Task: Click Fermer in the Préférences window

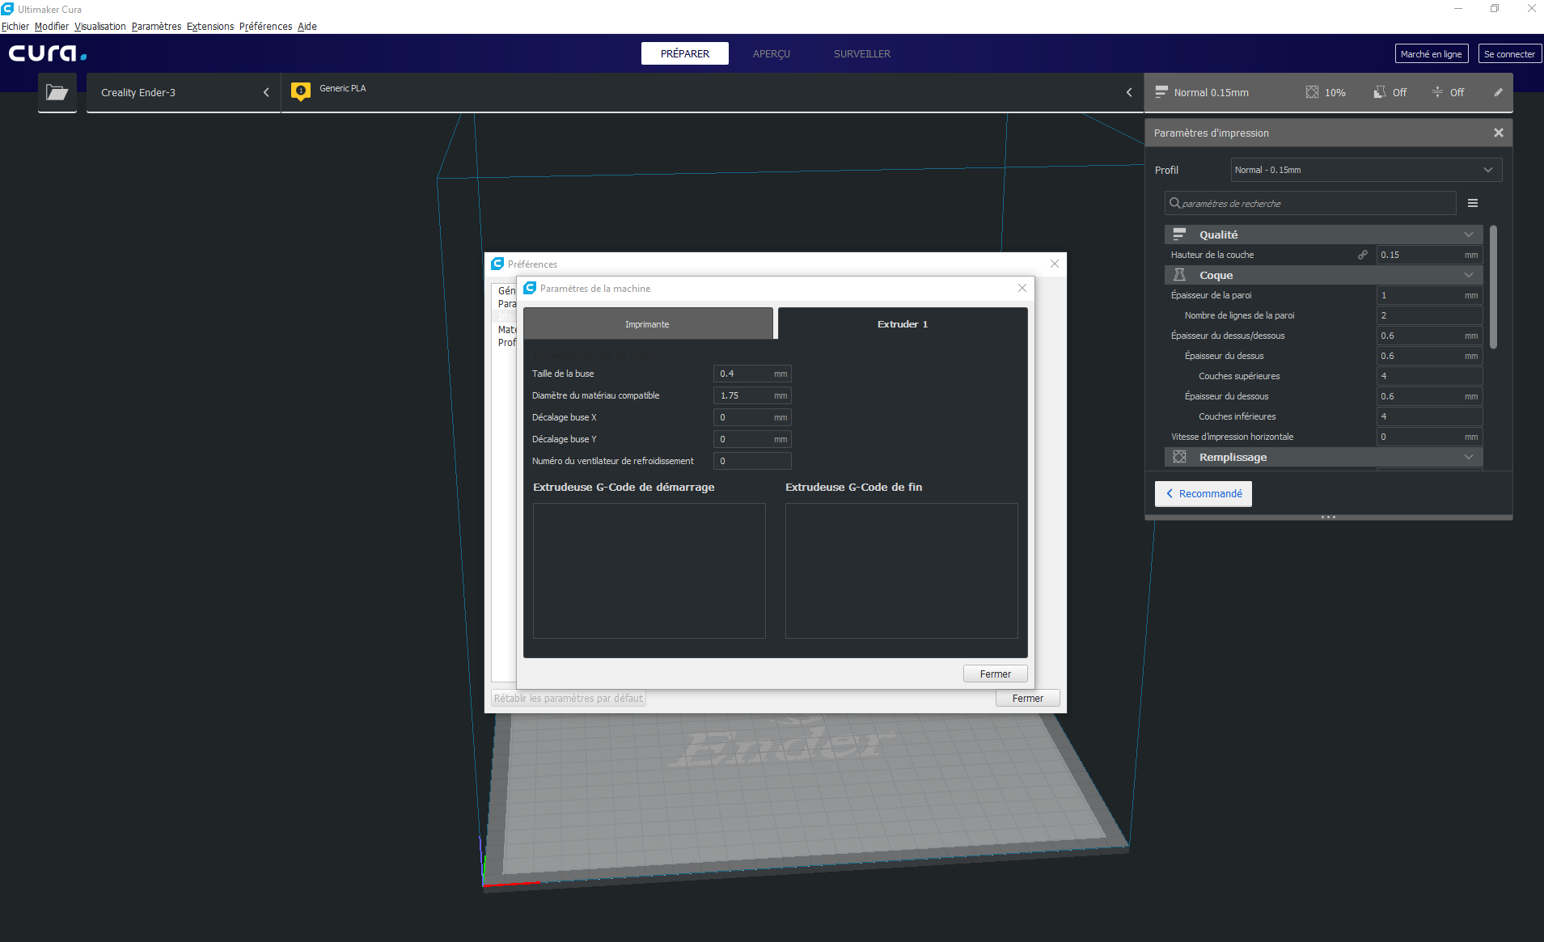Action: tap(1028, 698)
